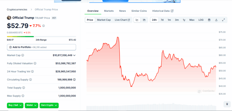The image size is (232, 111).
Task: Click info icon next to 7.7% change
Action: click(43, 26)
